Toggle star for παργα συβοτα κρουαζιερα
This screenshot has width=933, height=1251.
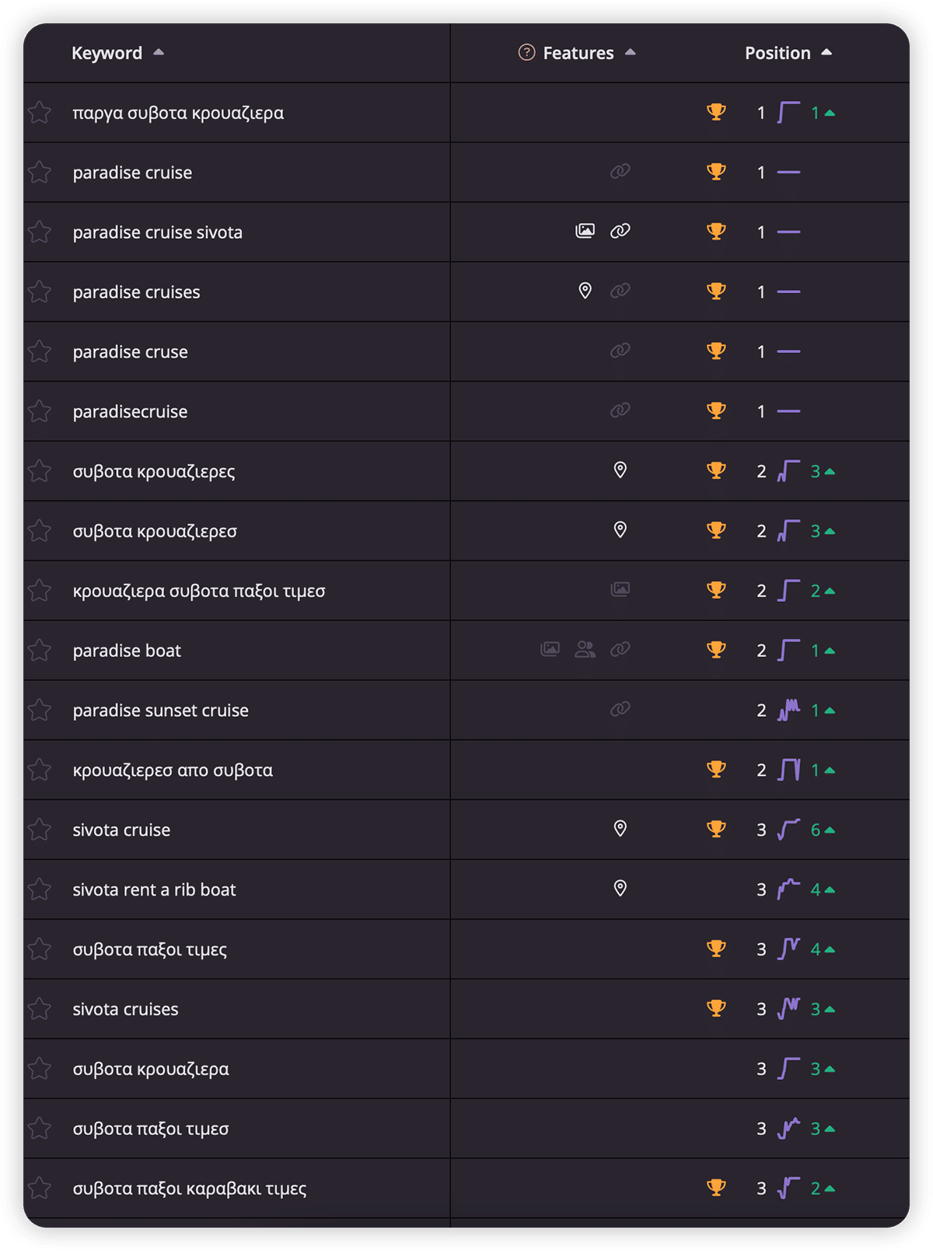pos(40,113)
